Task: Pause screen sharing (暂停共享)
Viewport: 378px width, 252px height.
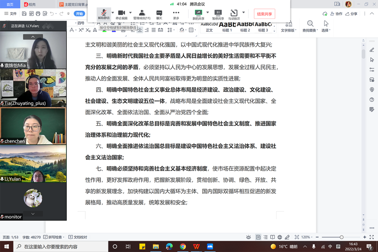Action: [x=218, y=13]
